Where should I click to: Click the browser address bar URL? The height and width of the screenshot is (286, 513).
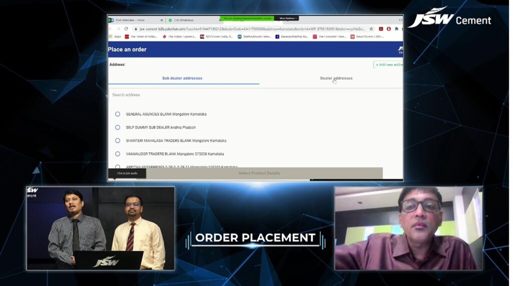(x=252, y=29)
